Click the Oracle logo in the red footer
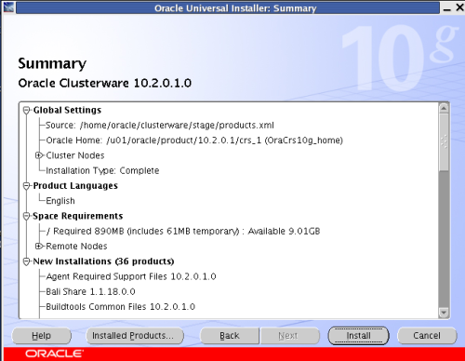The width and height of the screenshot is (465, 361). pyautogui.click(x=54, y=354)
